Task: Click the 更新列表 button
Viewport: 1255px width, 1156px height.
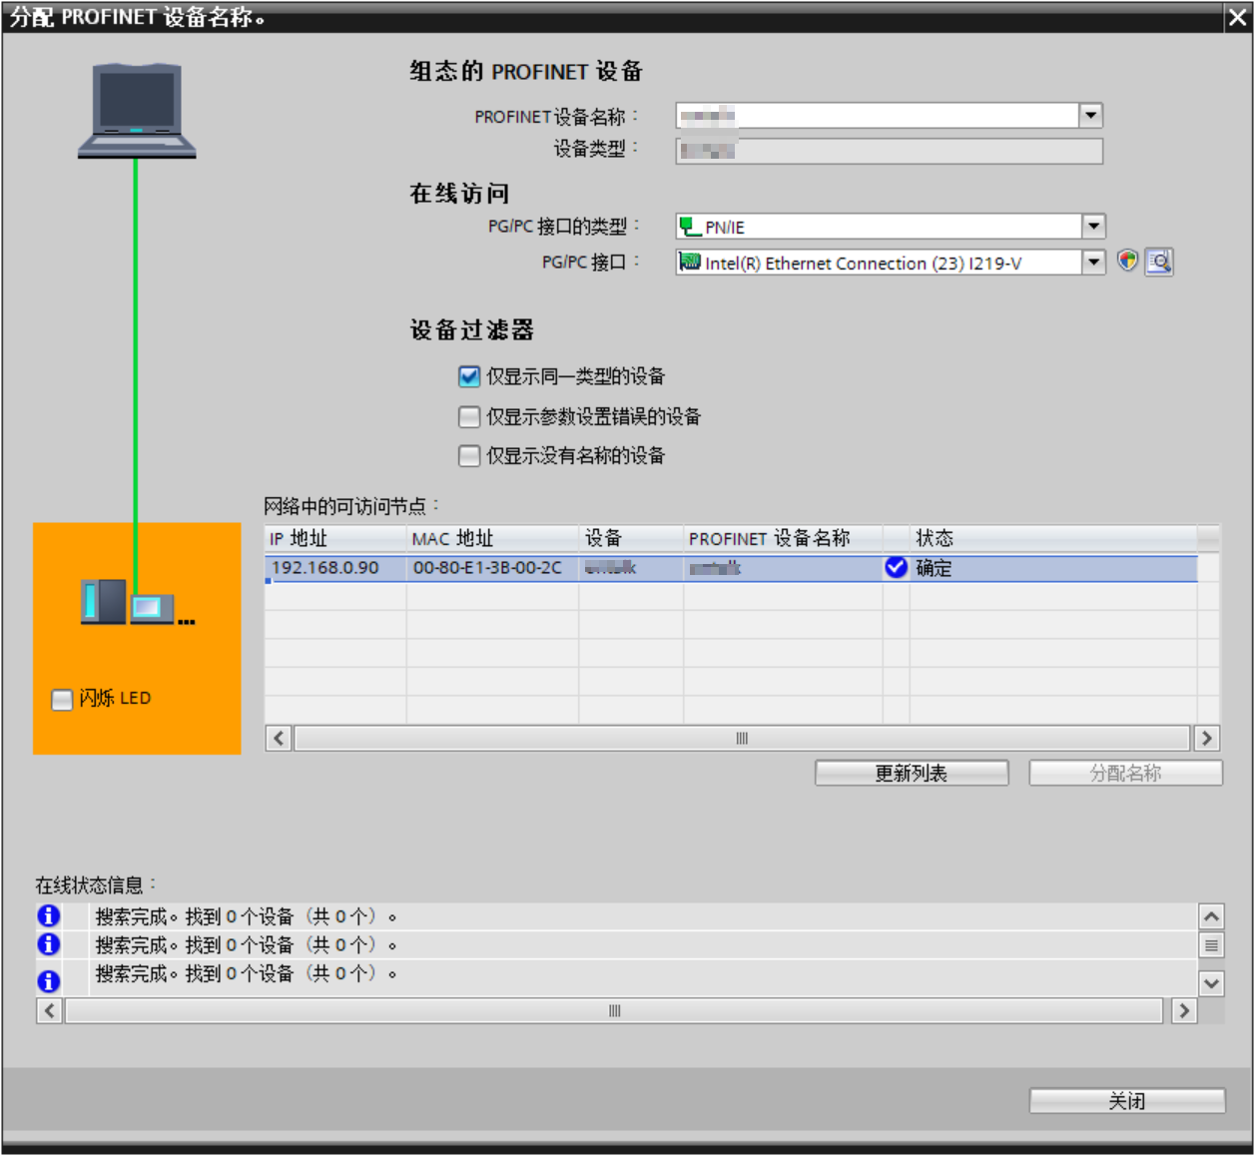Action: tap(912, 772)
